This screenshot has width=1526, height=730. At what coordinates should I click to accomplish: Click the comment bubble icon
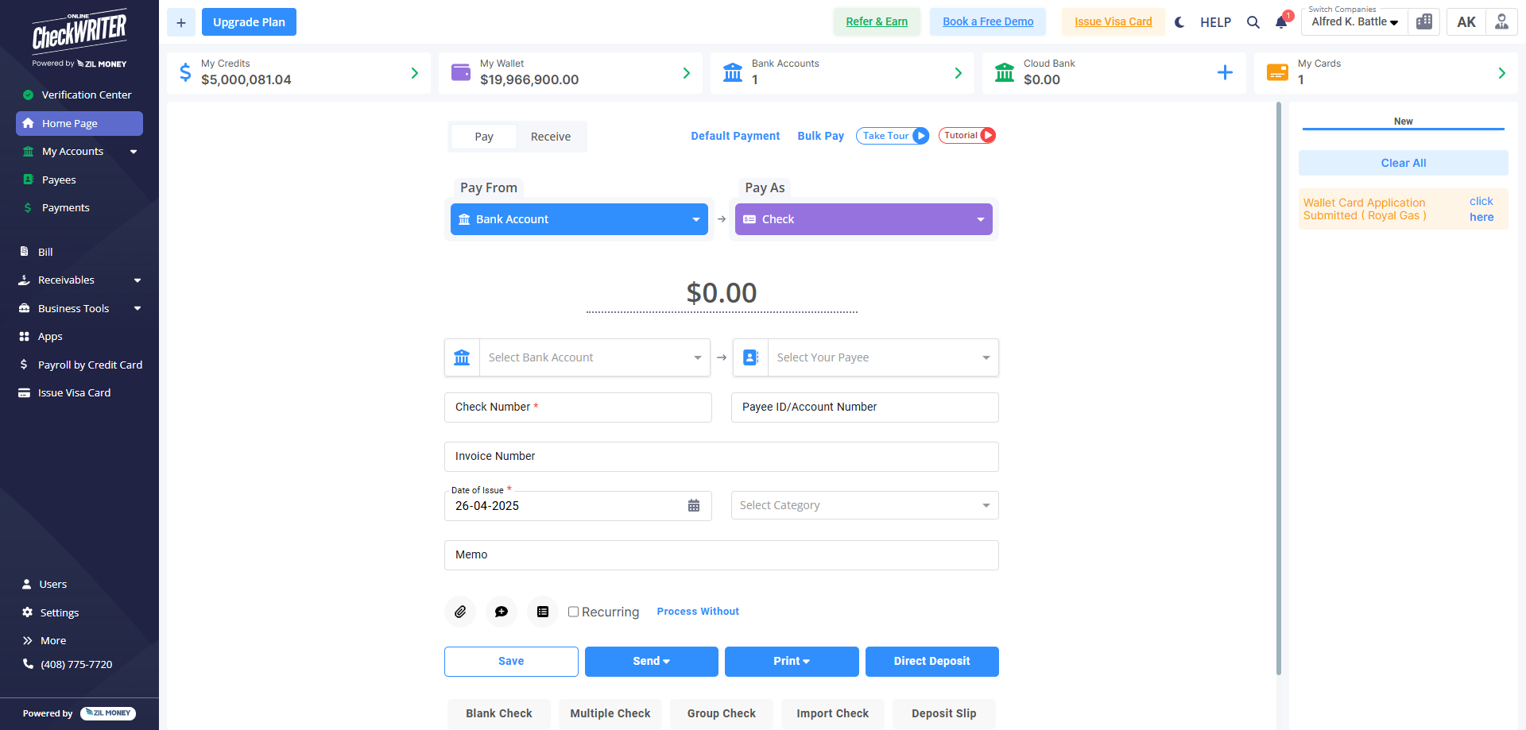point(502,612)
